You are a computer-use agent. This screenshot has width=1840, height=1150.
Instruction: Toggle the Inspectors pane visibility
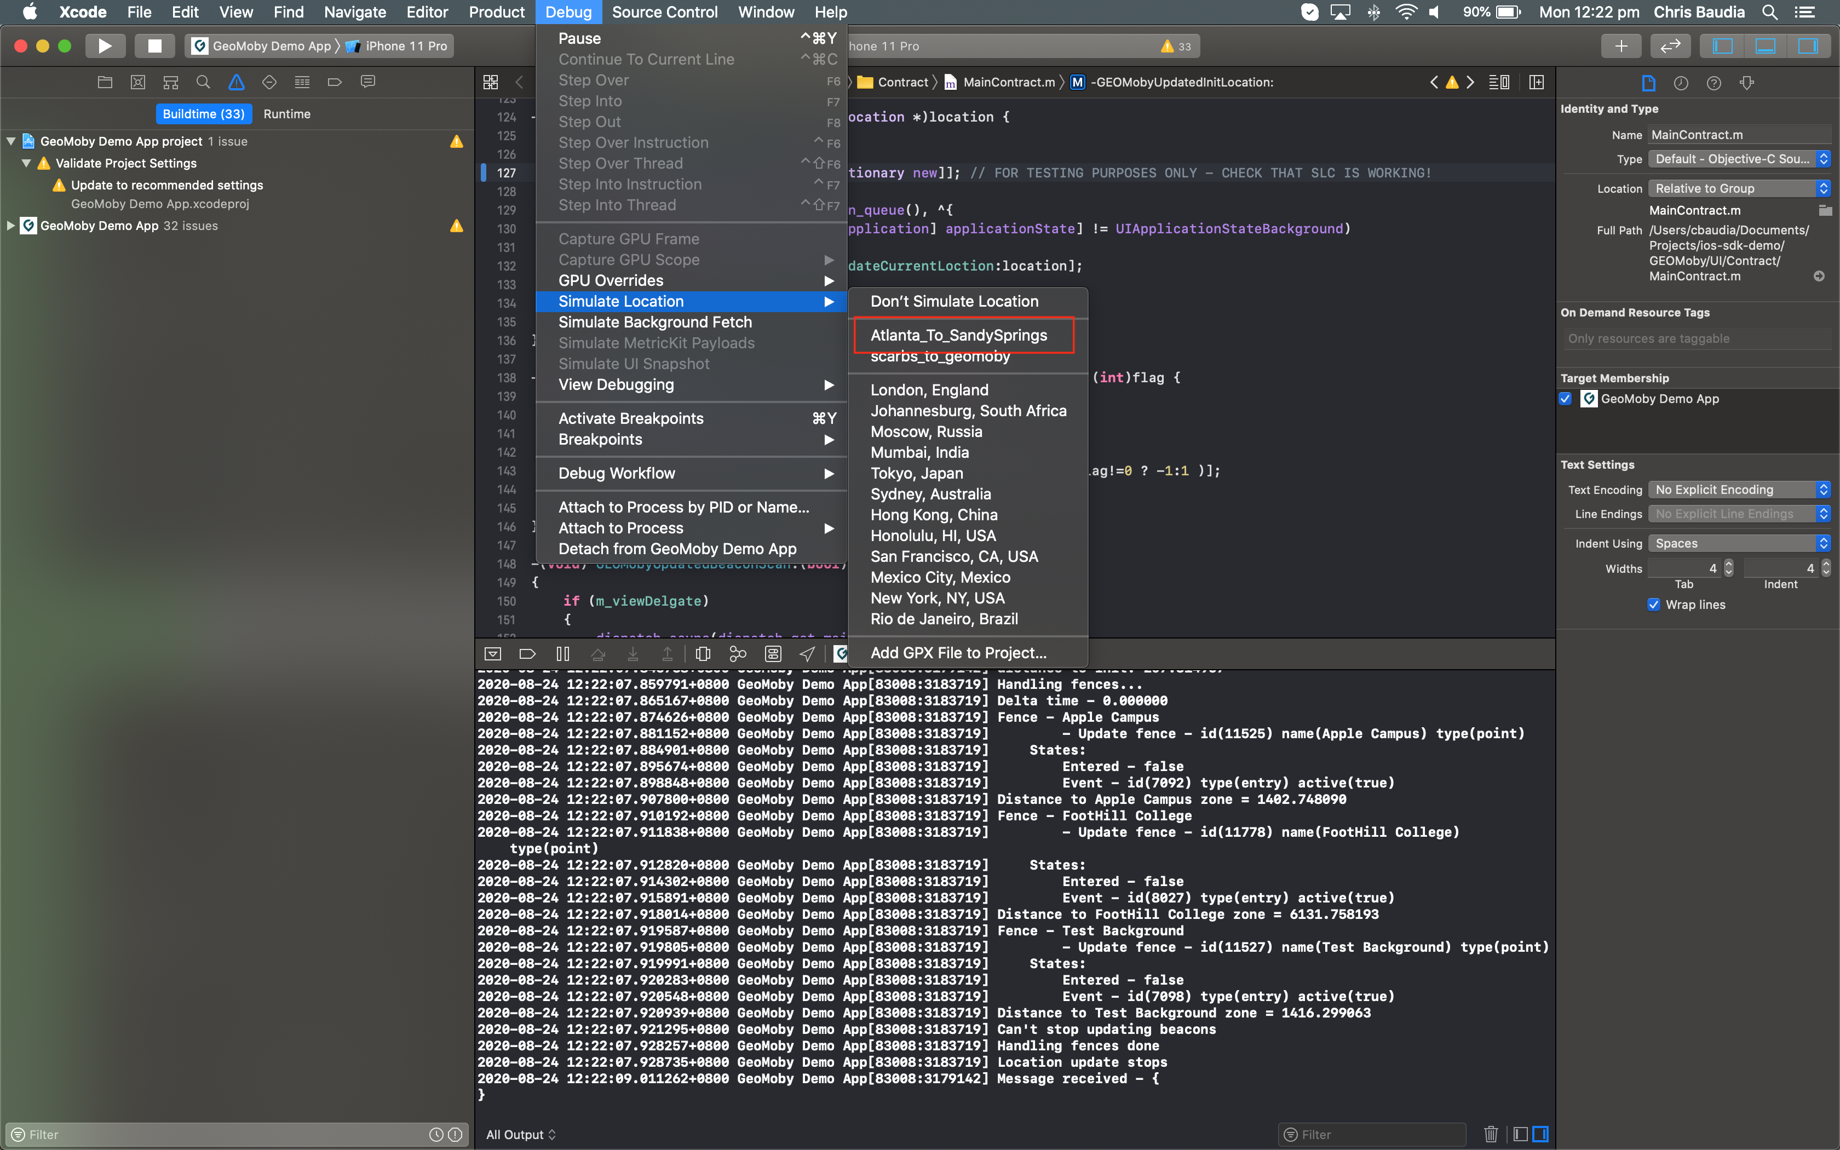point(1807,45)
